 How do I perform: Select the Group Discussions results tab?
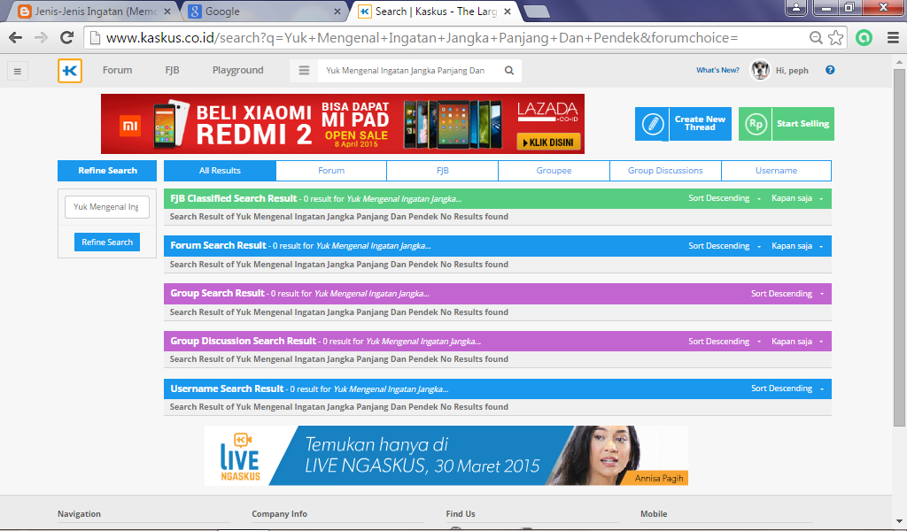[666, 171]
